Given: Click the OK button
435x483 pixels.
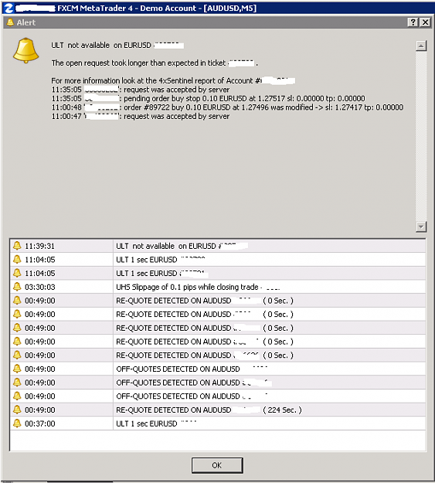Looking at the screenshot, I should pos(217,465).
